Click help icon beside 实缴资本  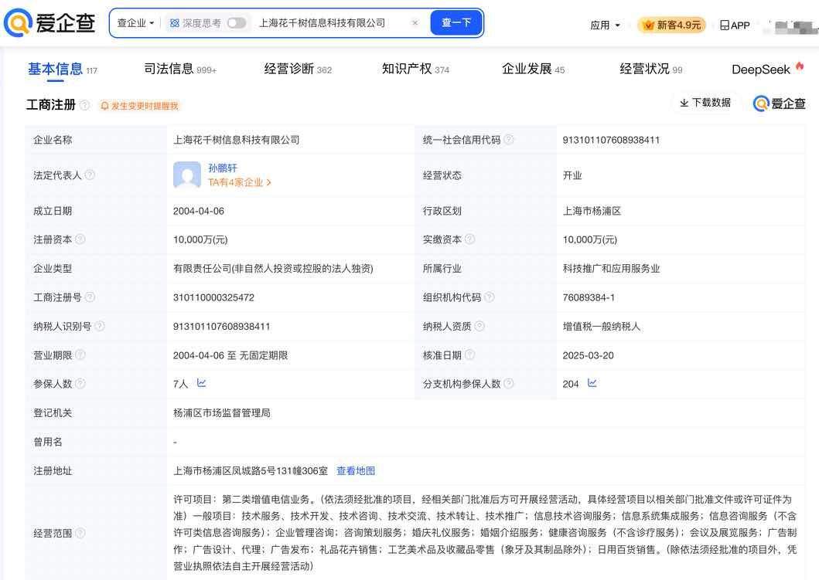pyautogui.click(x=469, y=239)
